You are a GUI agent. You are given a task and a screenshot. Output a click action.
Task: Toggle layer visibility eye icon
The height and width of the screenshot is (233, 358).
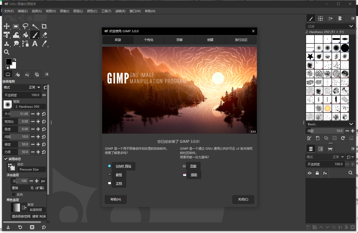(310, 173)
